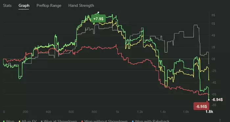
Task: Click the 1.8k x-axis label
Action: pos(209,112)
